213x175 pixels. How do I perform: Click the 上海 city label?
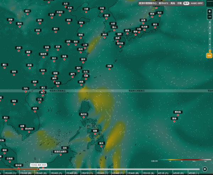85,45
